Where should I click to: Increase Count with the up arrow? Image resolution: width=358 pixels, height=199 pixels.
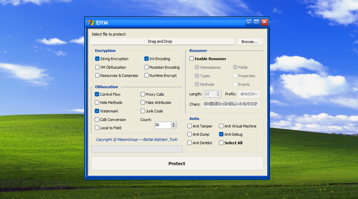click(x=174, y=124)
